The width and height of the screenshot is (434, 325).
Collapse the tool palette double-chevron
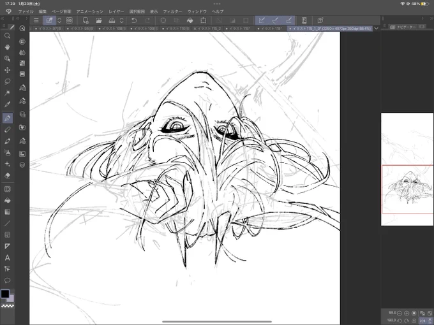tap(3, 18)
